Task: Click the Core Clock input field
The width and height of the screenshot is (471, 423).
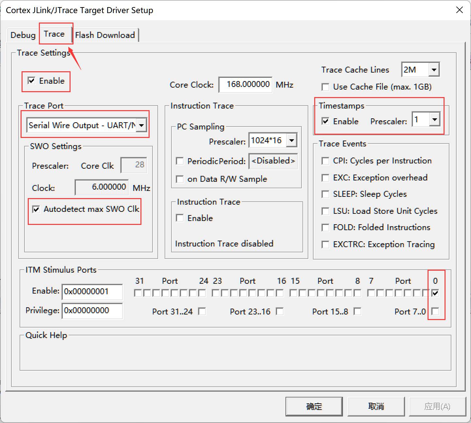Action: pyautogui.click(x=245, y=85)
